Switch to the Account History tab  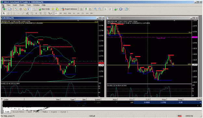coord(19,112)
